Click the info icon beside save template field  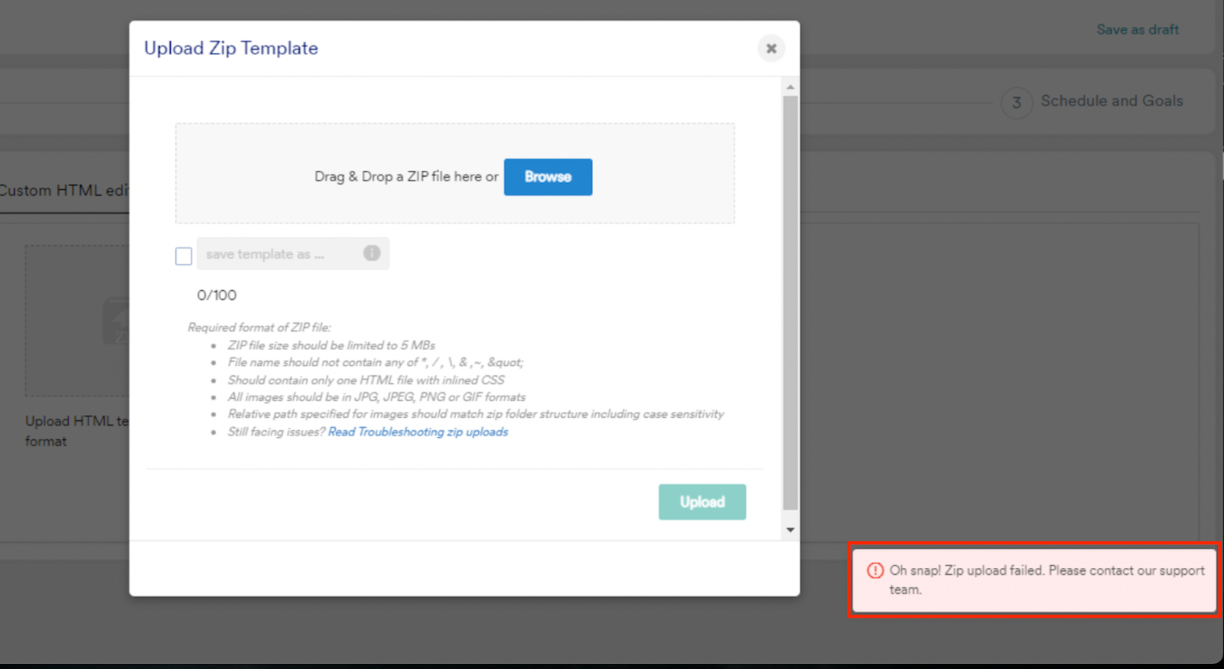coord(372,253)
